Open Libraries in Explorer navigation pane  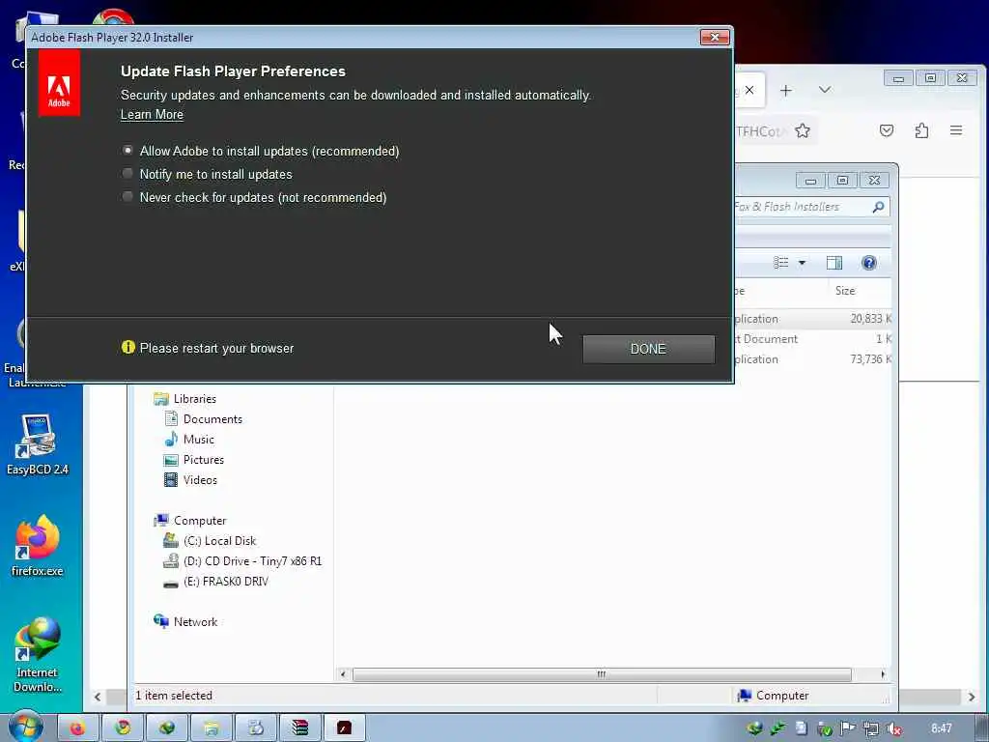[194, 399]
